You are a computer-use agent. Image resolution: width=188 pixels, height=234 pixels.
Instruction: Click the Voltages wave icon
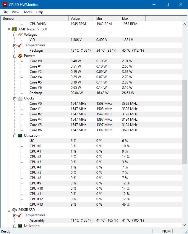click(x=20, y=35)
